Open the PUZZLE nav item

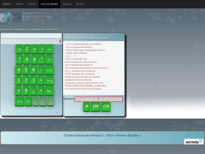click(32, 4)
